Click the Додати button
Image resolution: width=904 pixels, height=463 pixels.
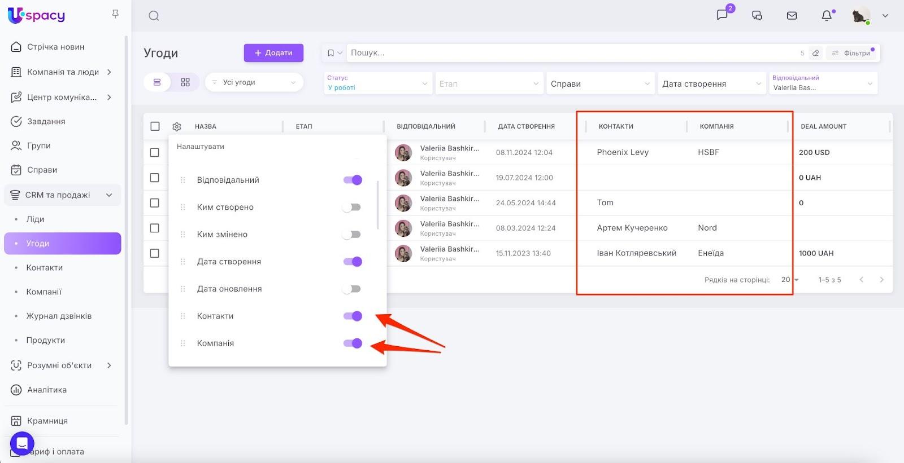pos(273,53)
